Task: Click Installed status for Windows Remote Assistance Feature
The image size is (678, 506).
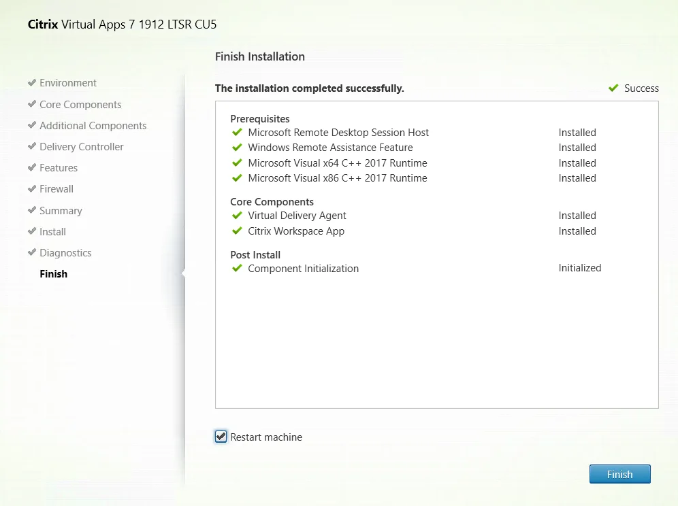Action: (x=577, y=148)
